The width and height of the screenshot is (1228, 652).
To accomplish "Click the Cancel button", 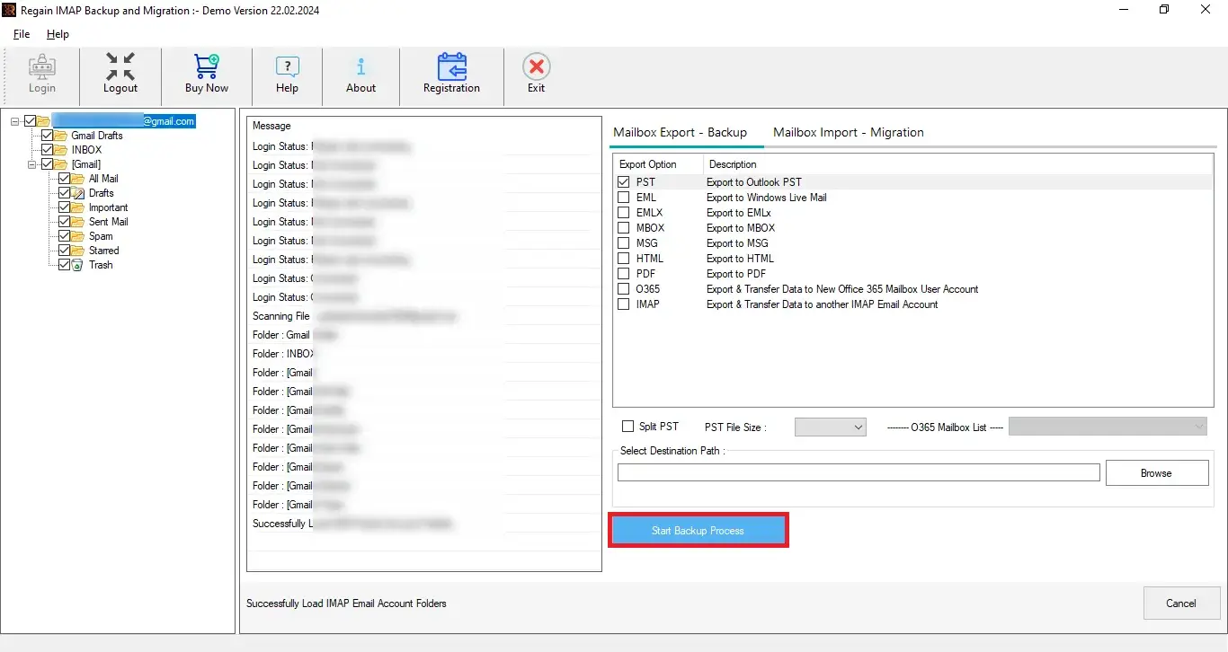I will coord(1181,604).
